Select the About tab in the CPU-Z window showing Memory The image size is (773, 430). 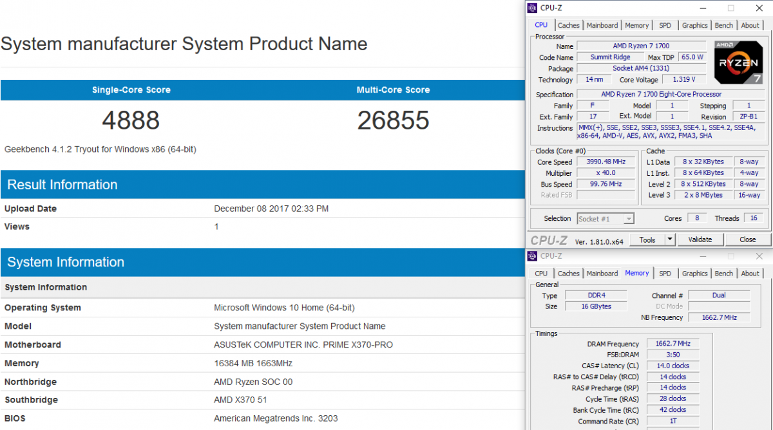750,274
